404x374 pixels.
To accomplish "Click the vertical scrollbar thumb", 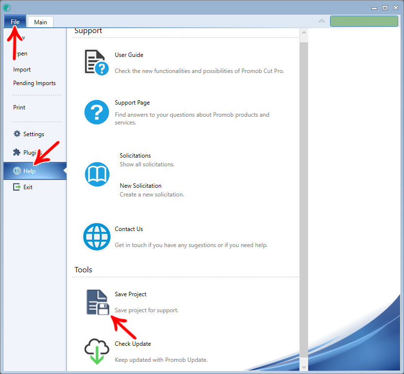I will pyautogui.click(x=304, y=200).
